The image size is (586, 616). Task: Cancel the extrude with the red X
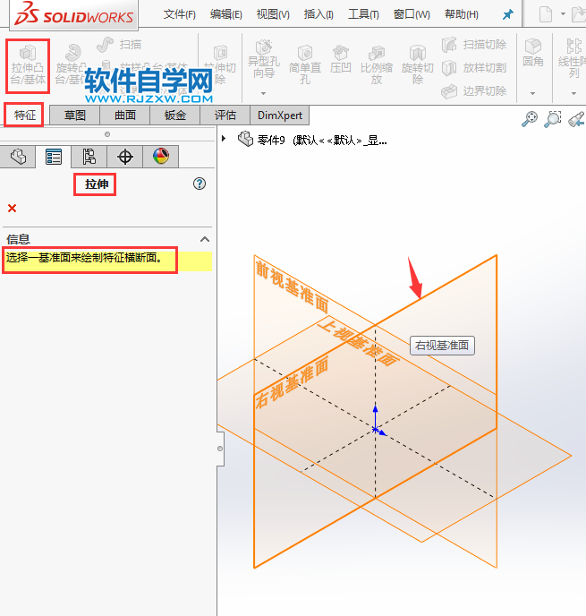click(13, 209)
